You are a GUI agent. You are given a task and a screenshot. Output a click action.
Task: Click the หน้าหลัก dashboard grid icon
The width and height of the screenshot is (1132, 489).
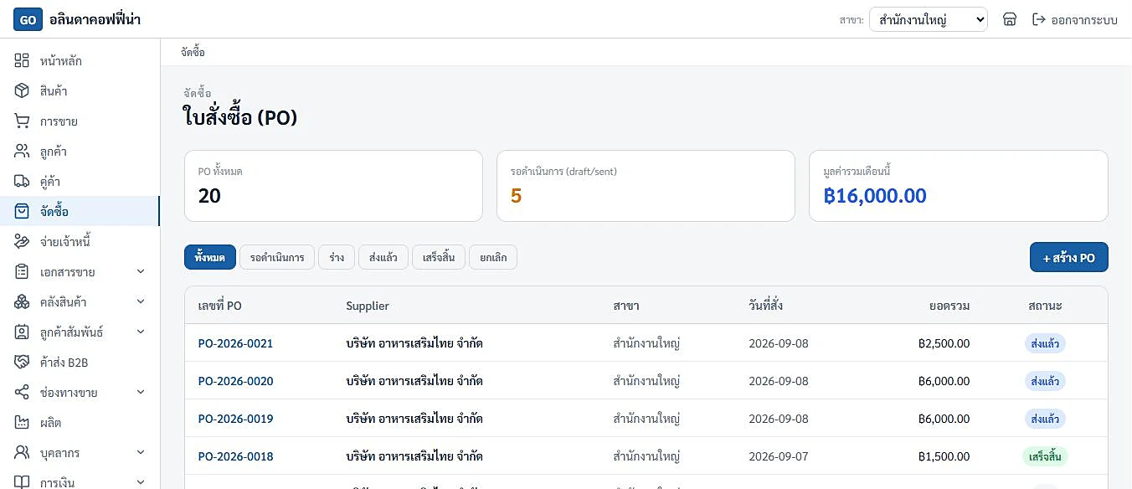23,61
